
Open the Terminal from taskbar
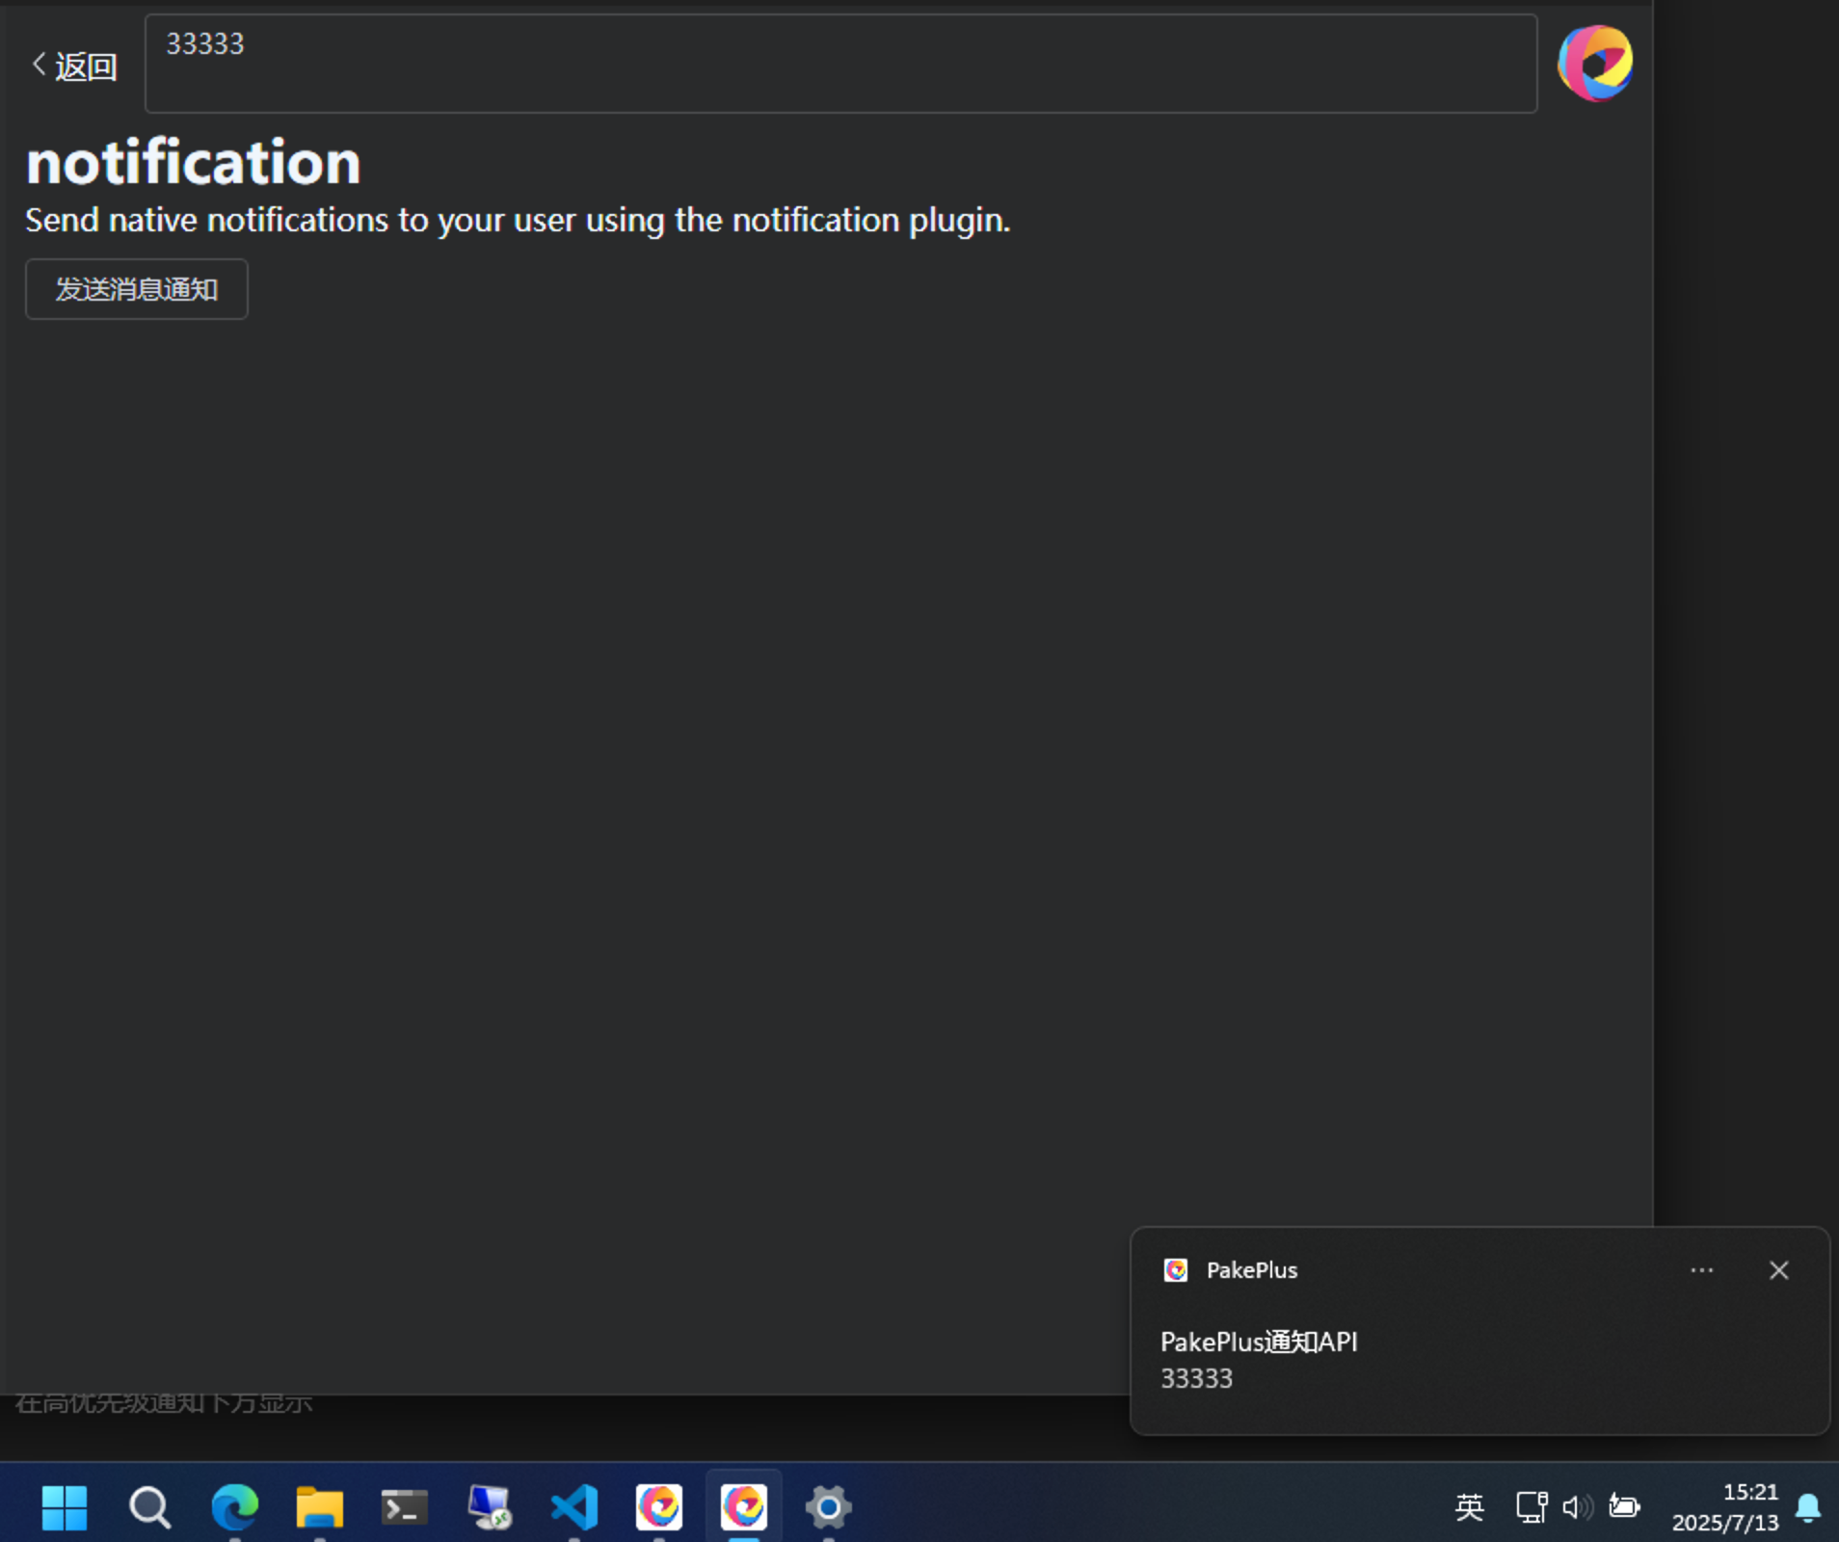pyautogui.click(x=404, y=1507)
